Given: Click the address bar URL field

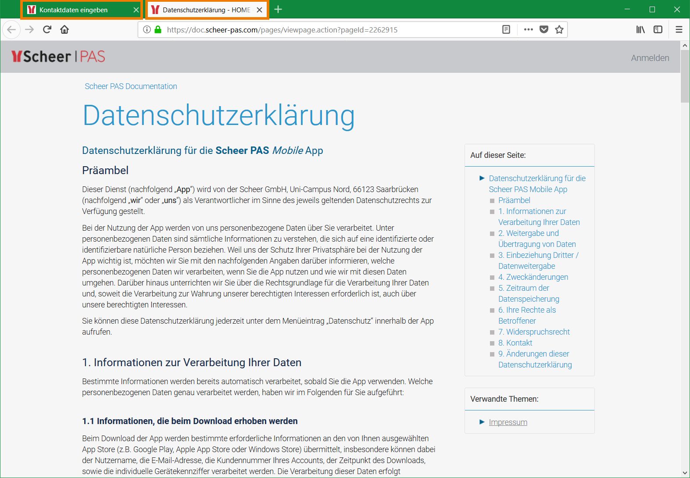Looking at the screenshot, I should pos(329,30).
